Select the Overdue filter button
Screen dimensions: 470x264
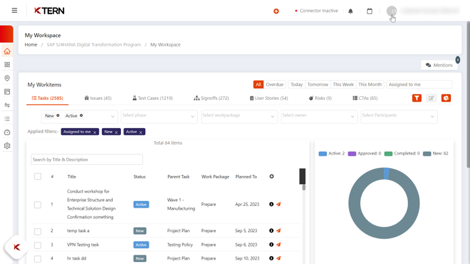(274, 84)
